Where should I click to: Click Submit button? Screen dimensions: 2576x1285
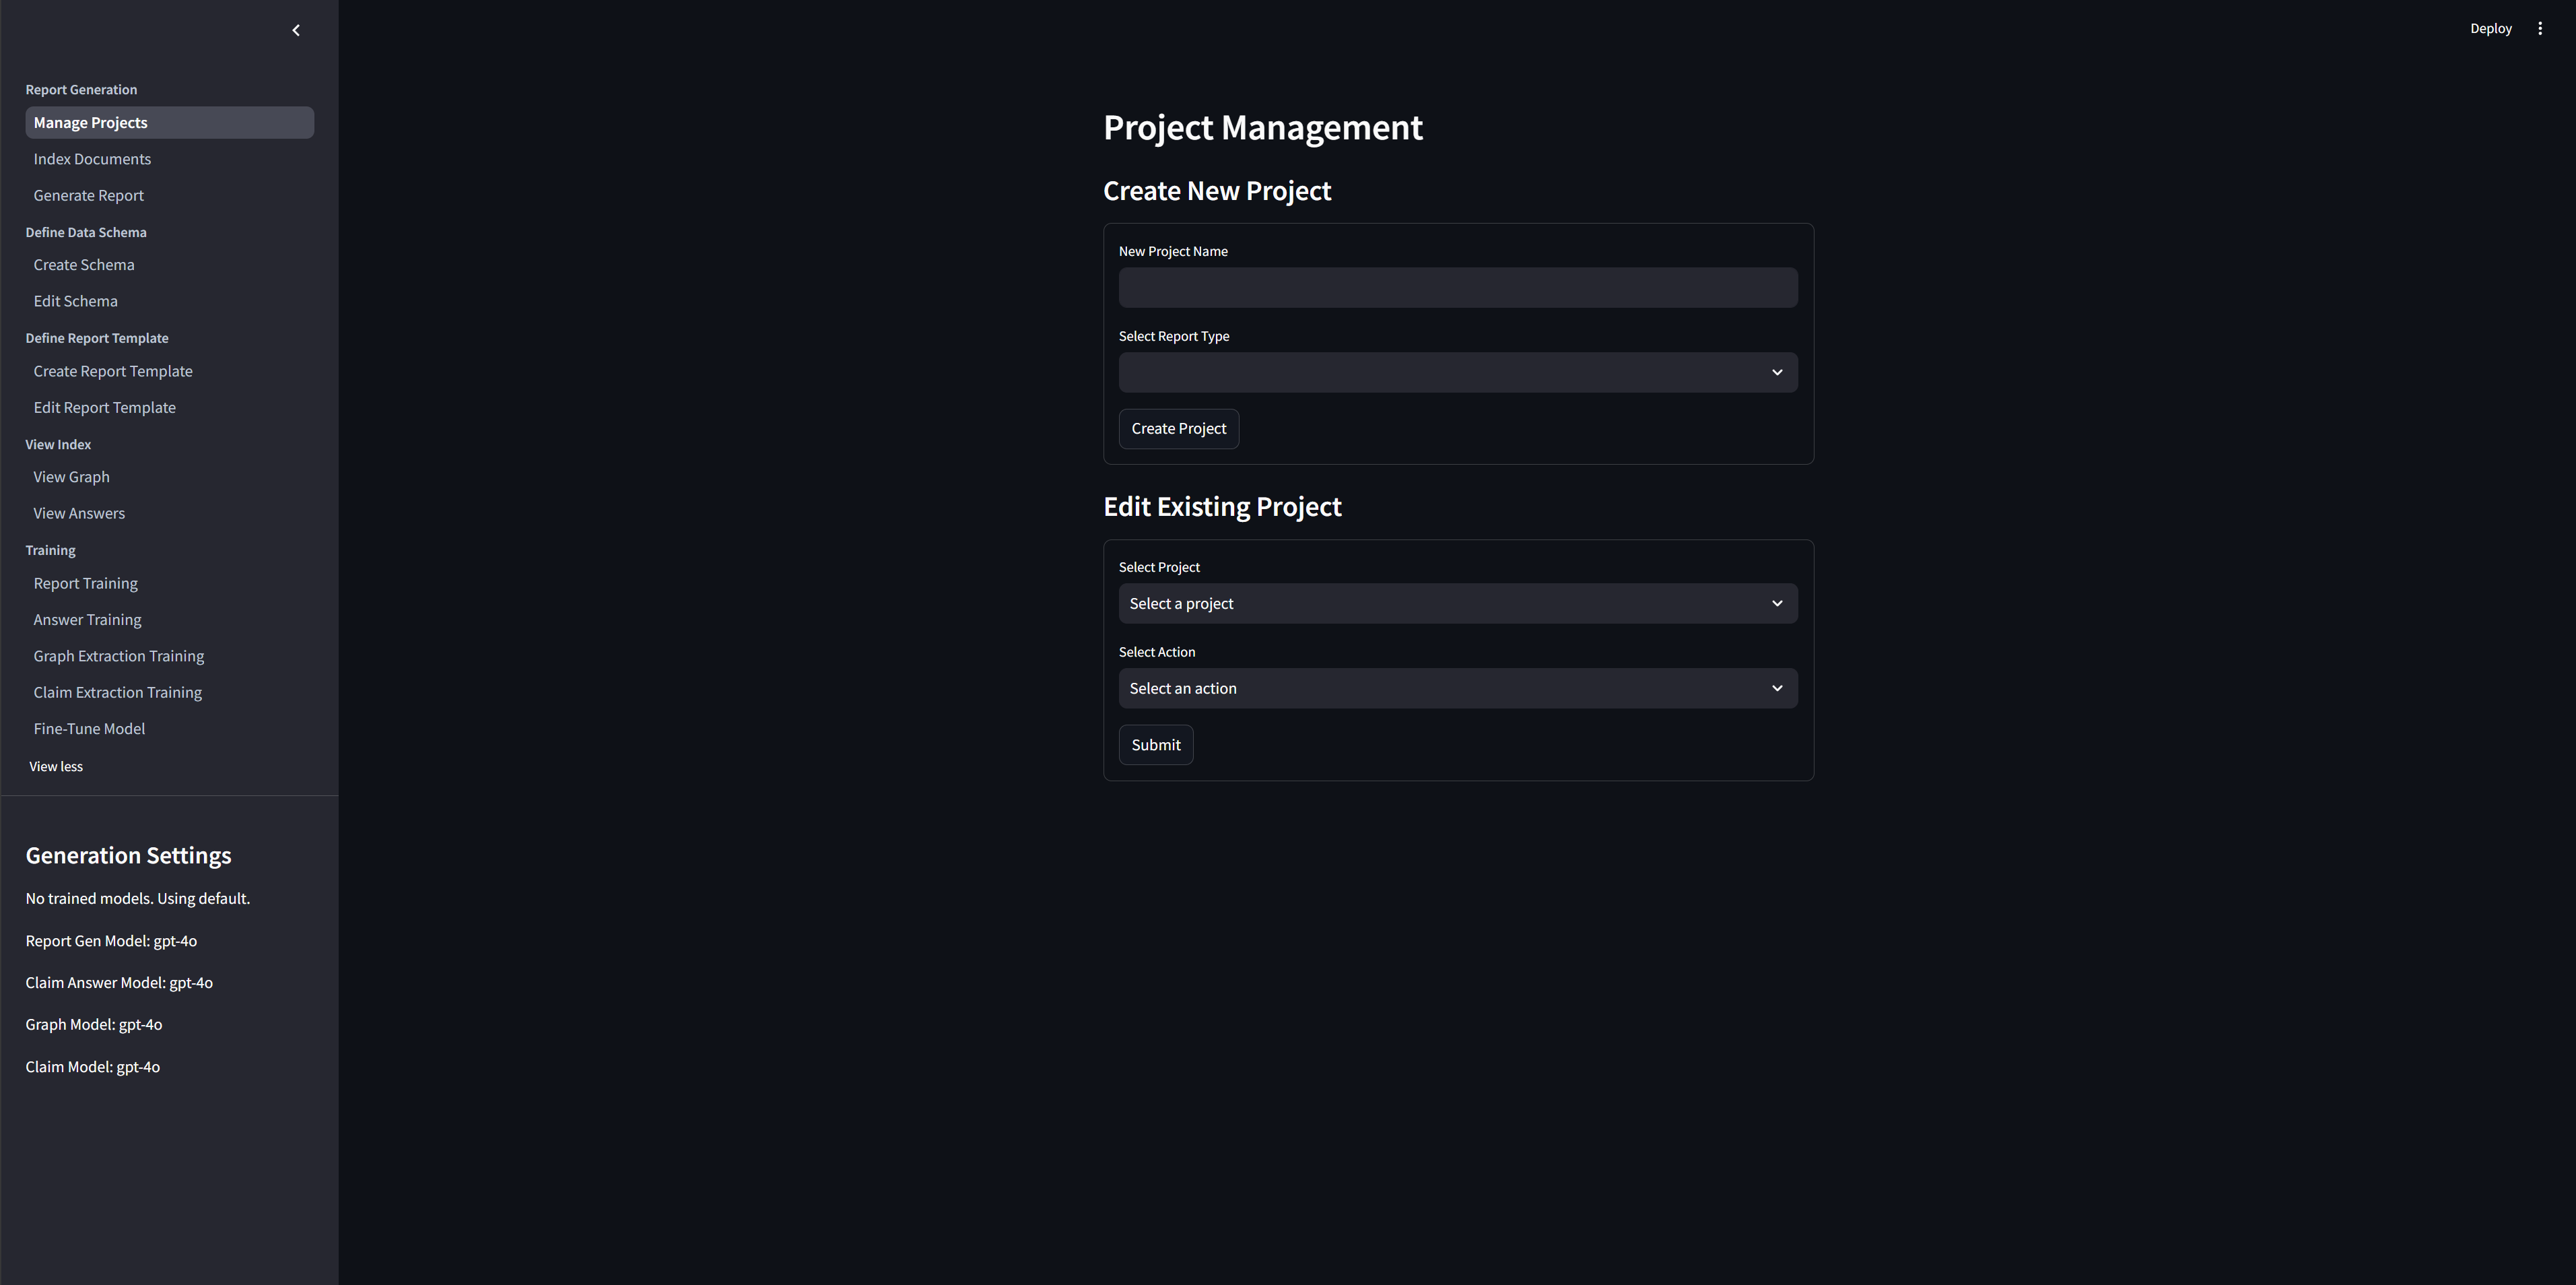point(1155,744)
